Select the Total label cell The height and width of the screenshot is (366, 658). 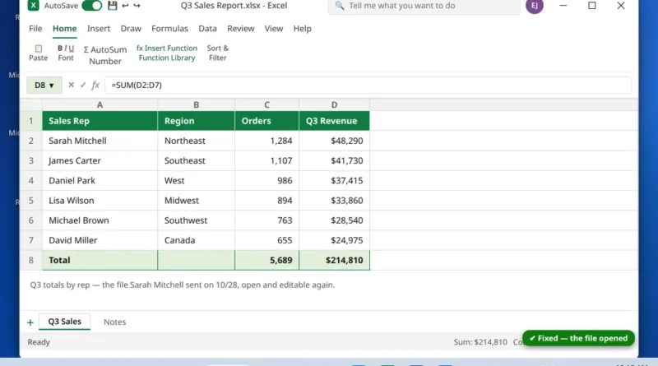pos(100,260)
